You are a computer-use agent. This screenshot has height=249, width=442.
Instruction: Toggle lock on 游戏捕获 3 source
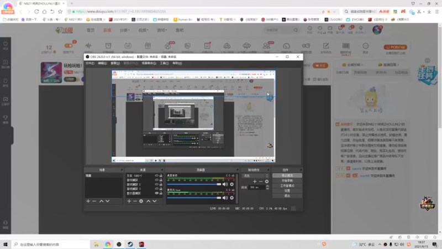click(x=161, y=189)
